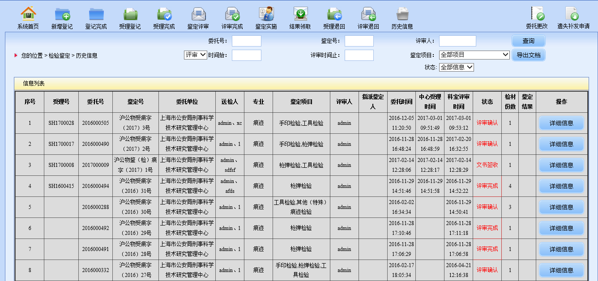This screenshot has height=281, width=598.
Task: Click the 导出文档 export button
Action: click(529, 55)
